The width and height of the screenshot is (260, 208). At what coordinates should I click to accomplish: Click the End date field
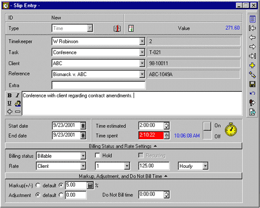click(x=66, y=135)
